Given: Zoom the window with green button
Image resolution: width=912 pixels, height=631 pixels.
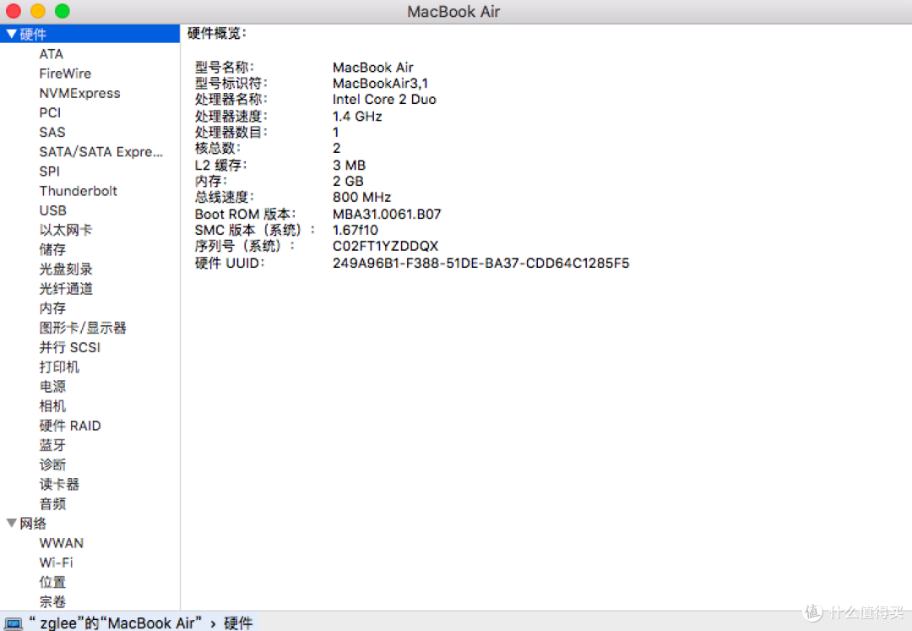Looking at the screenshot, I should click(x=62, y=10).
